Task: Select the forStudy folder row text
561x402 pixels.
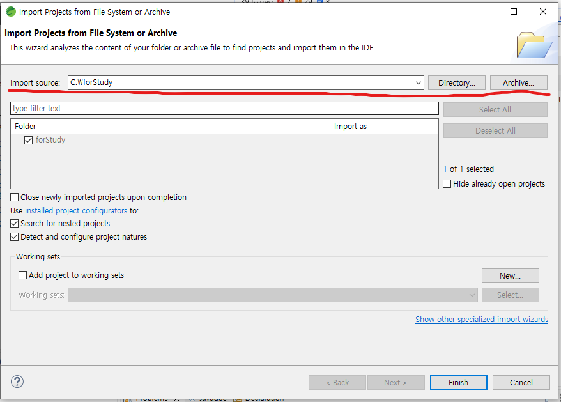Action: point(50,139)
